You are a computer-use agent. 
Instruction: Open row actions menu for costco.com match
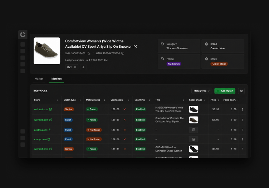click(242, 130)
